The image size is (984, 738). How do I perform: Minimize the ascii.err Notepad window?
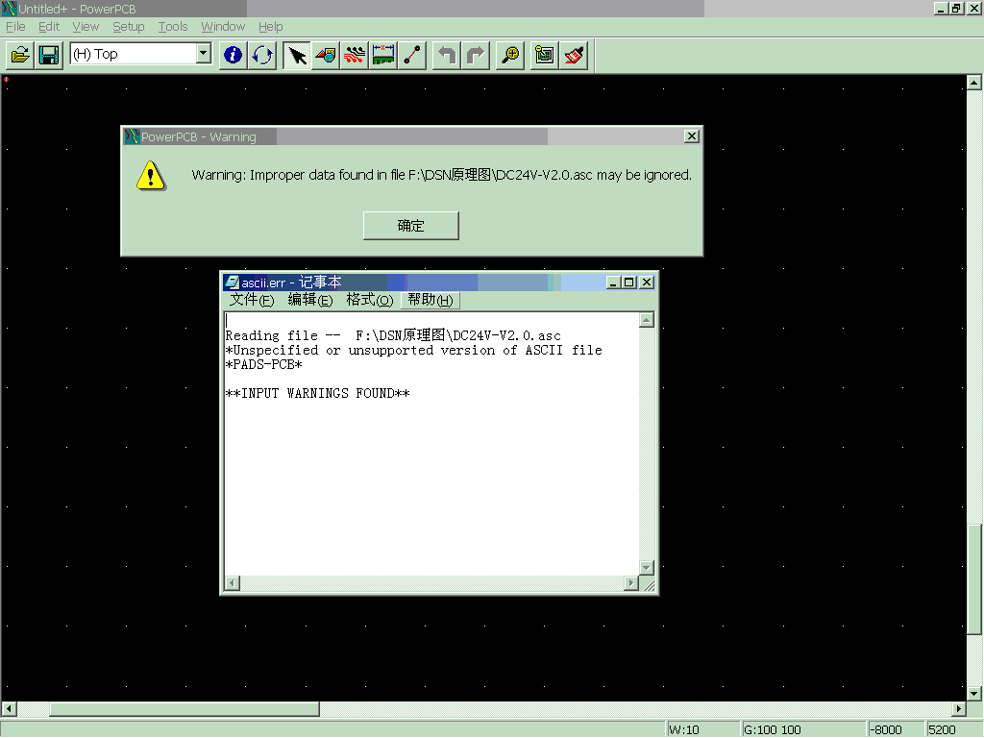614,283
